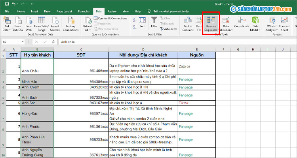Select column C header
This screenshot has width=297, height=158.
pyautogui.click(x=81, y=49)
